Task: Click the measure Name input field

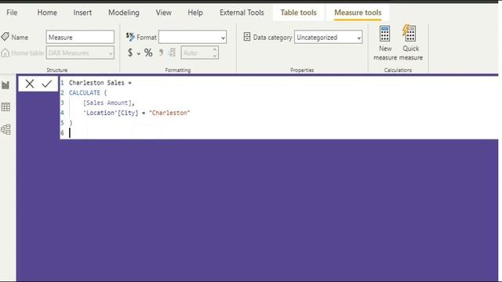Action: 80,37
